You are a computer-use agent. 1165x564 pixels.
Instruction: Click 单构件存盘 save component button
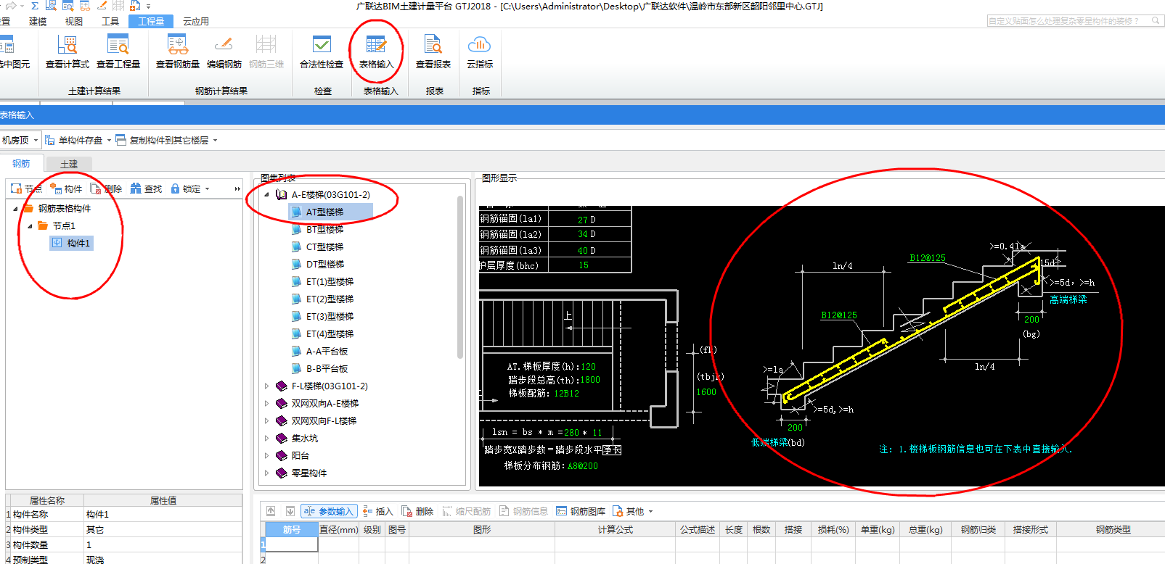tap(74, 140)
